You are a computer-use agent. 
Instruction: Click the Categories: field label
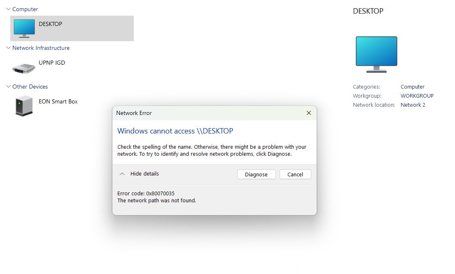tap(366, 87)
